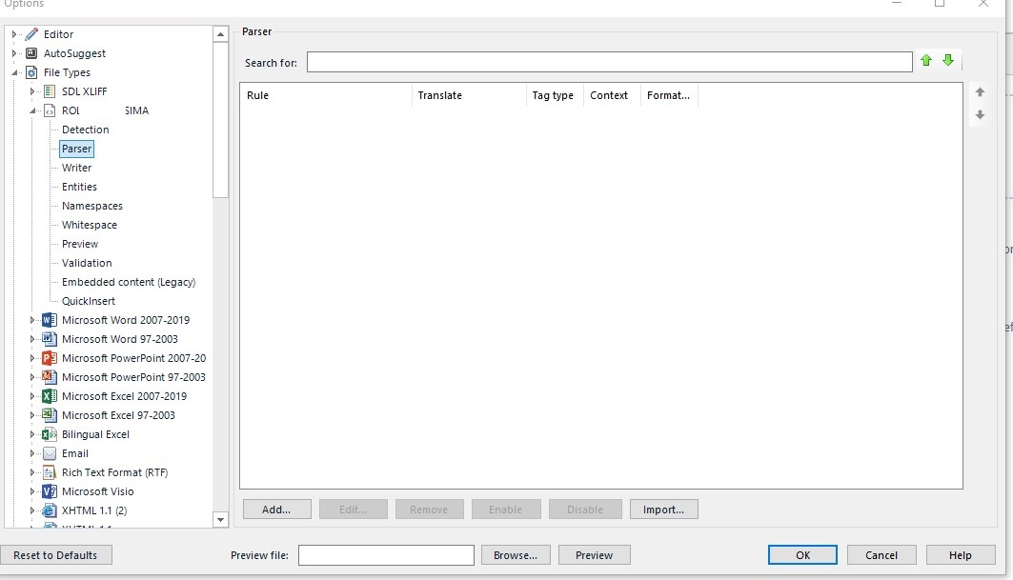Select the Microsoft PowerPoint 2007-20 icon
1013x580 pixels.
point(48,358)
